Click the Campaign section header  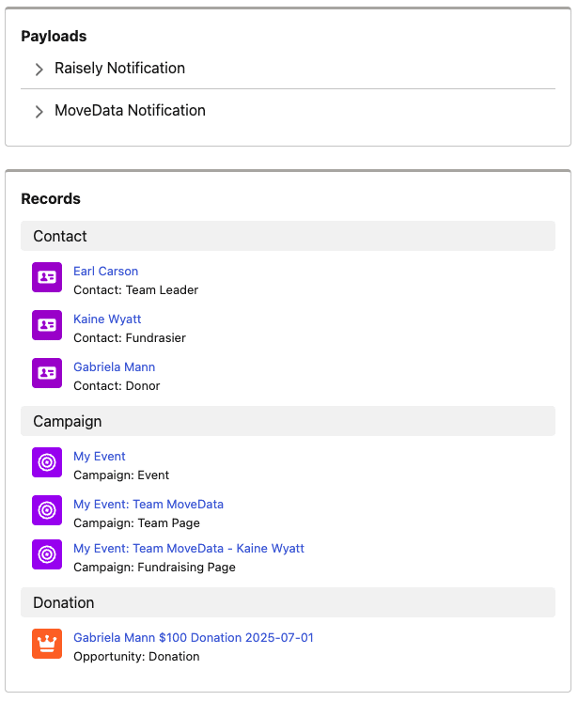coord(288,421)
